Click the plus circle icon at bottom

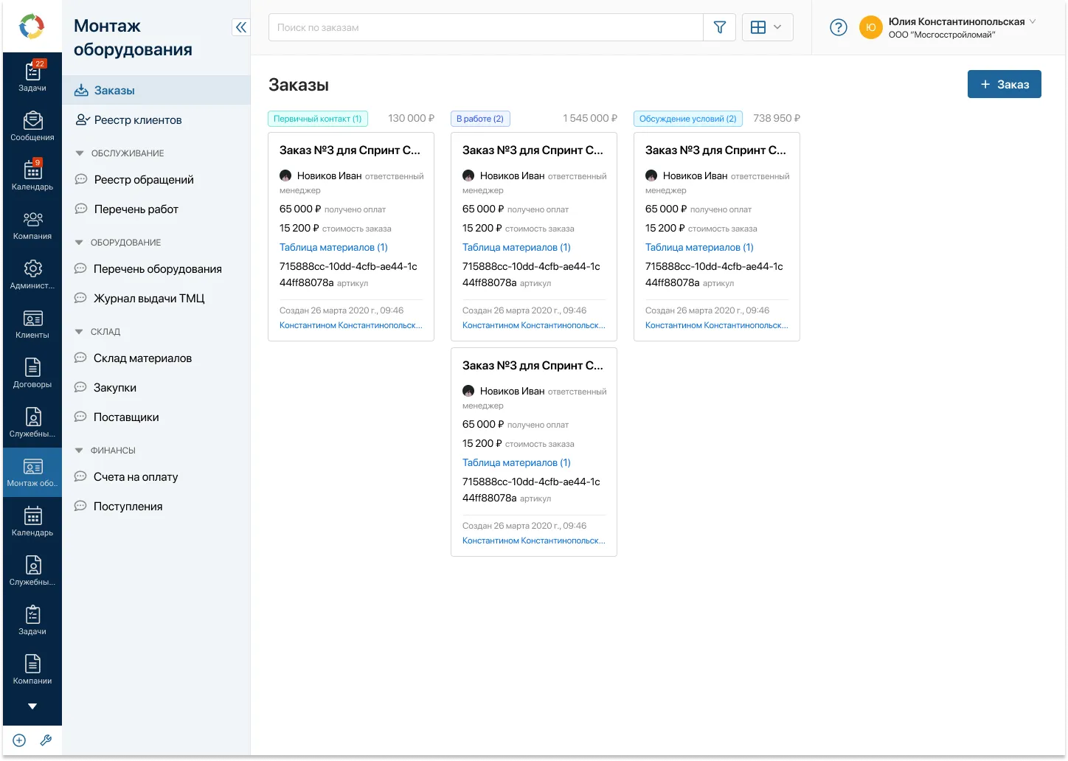pyautogui.click(x=20, y=740)
